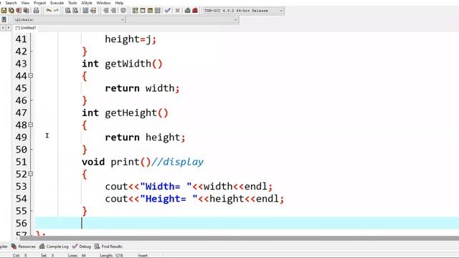Screen dimensions: 459x258
Task: Open the Help menu
Action: click(119, 3)
